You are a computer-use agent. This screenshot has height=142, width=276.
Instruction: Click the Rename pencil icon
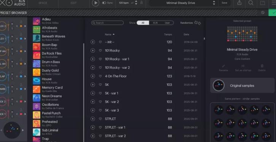tap(224, 66)
